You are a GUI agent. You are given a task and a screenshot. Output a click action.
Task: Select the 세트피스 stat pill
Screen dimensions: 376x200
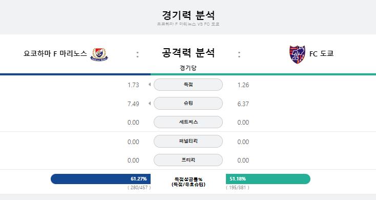188,122
